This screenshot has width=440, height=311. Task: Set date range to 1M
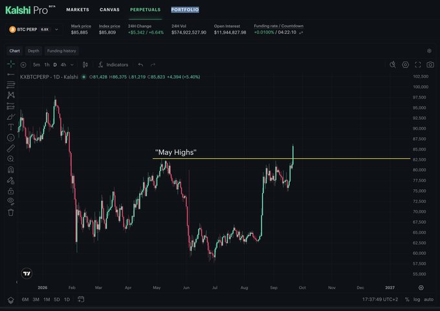47,299
